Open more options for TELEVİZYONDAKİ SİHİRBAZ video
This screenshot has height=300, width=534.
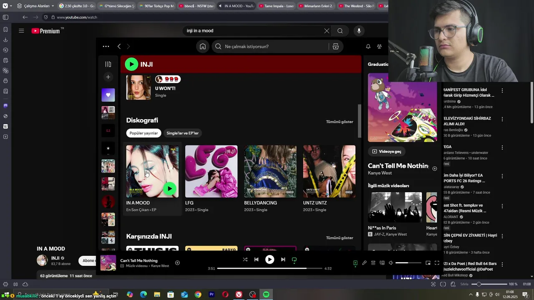point(502,119)
